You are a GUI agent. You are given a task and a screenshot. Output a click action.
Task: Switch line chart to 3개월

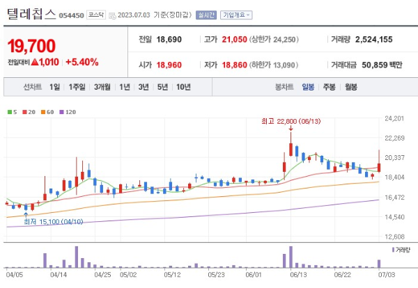102,87
